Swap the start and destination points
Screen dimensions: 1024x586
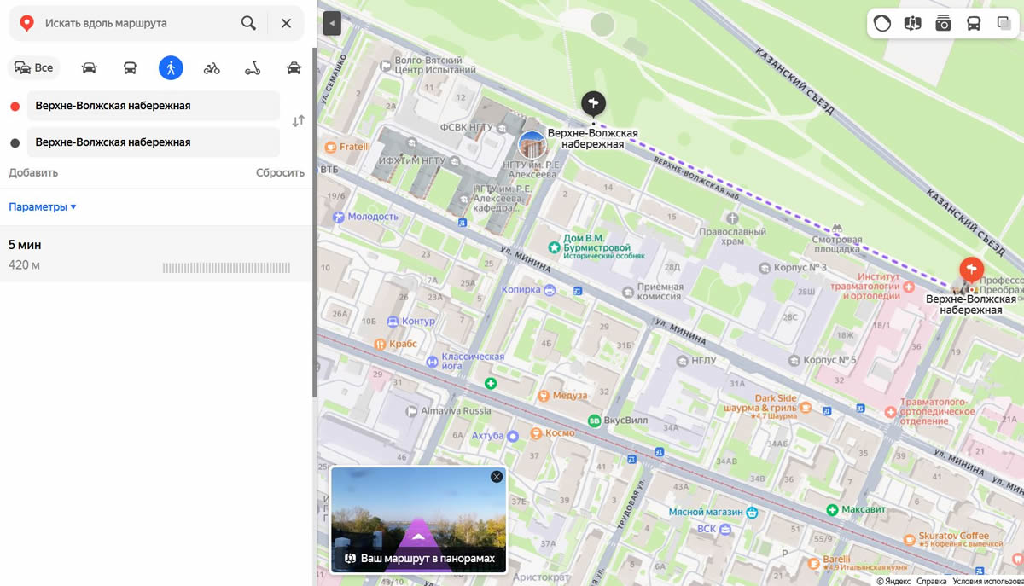[x=298, y=121]
